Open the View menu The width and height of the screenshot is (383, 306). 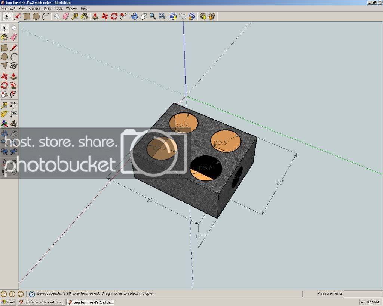click(x=22, y=8)
